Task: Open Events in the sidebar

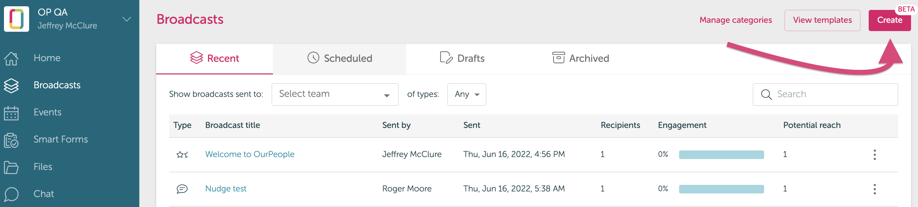Action: point(47,112)
